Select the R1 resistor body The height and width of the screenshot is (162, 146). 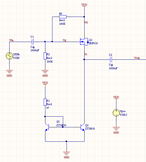pyautogui.click(x=45, y=102)
